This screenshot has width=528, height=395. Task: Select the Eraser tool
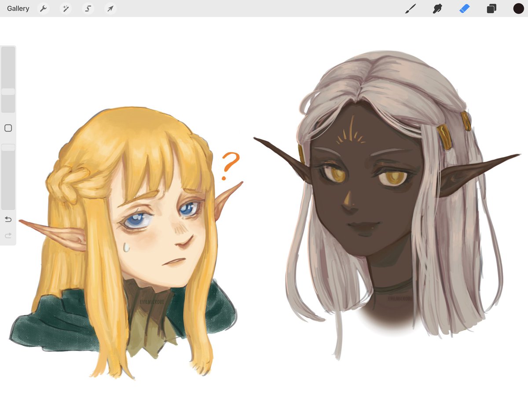(465, 8)
